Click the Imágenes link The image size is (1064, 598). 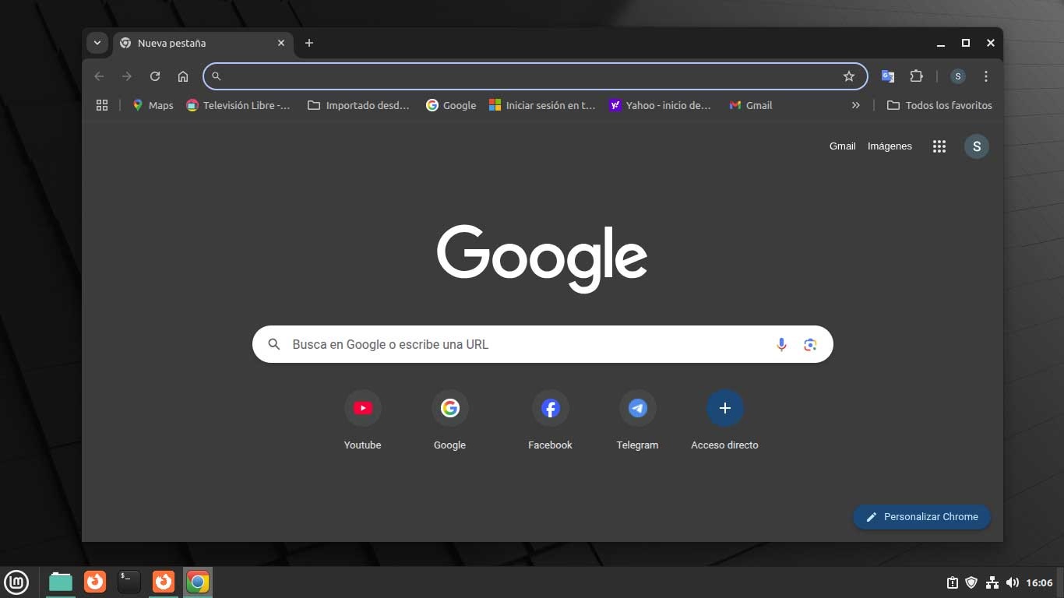[x=890, y=146]
